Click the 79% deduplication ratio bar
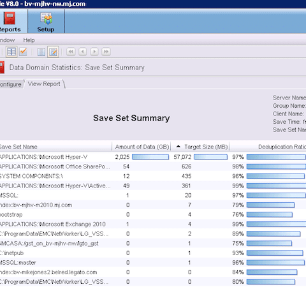Image resolution: width=306 pixels, height=287 pixels. pyautogui.click(x=270, y=205)
